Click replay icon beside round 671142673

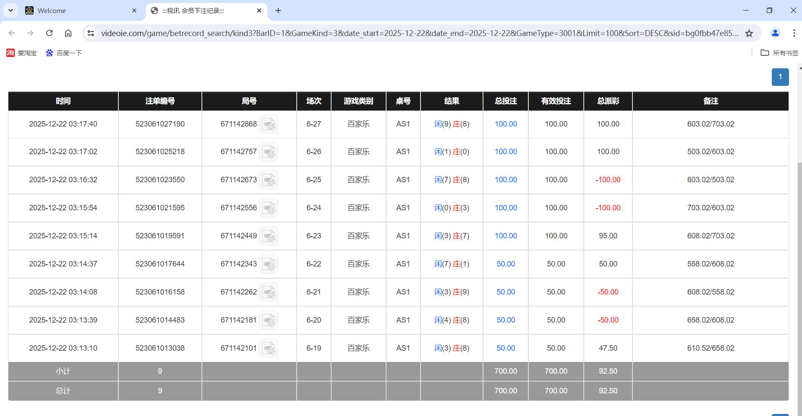(x=268, y=180)
